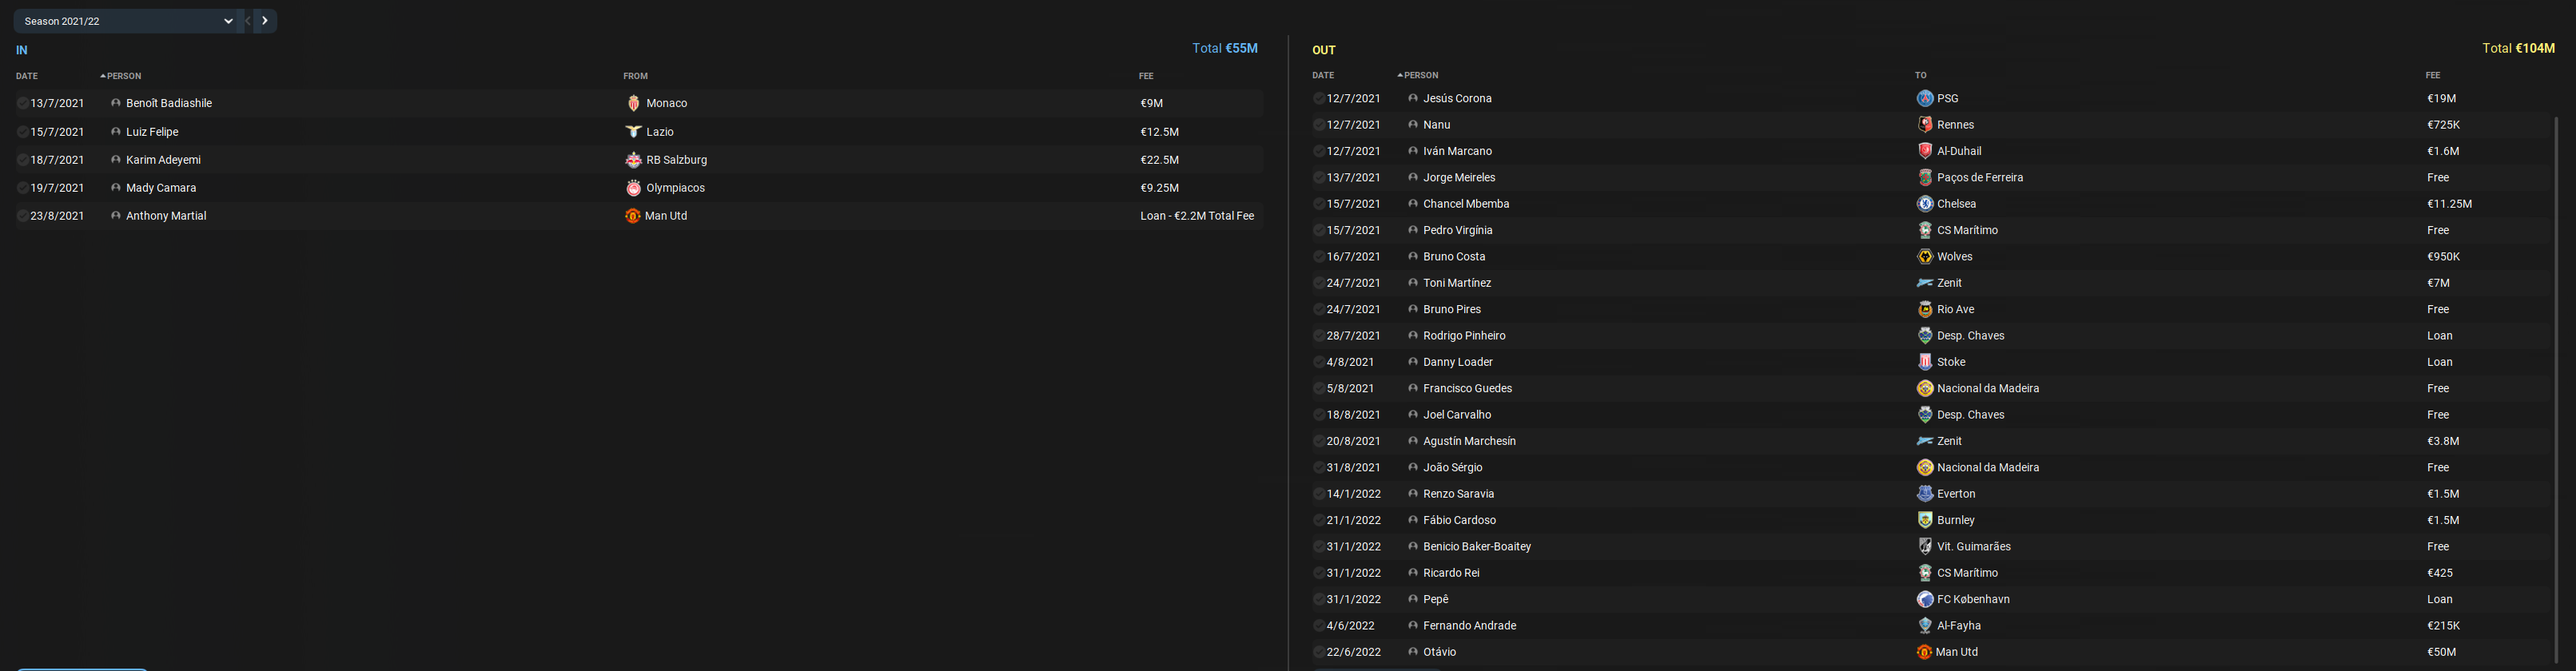2576x671 pixels.
Task: Sort OUT table by FEE header
Action: pyautogui.click(x=2433, y=75)
